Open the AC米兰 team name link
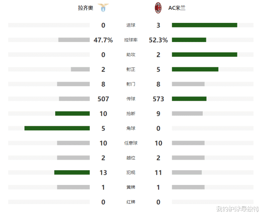Screen dimensions: 262x216 pyautogui.click(x=177, y=8)
